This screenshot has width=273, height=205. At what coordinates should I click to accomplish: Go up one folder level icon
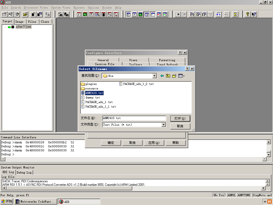[x=168, y=76]
